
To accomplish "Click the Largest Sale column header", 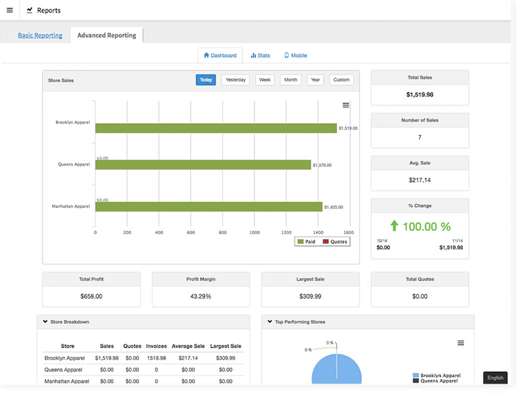I will point(225,346).
